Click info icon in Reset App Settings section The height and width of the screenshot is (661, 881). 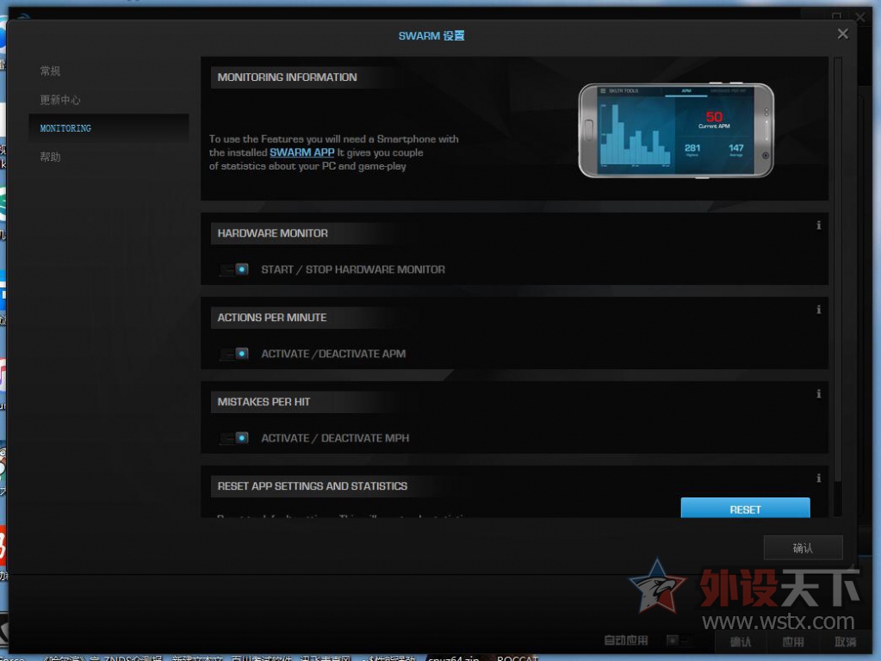pyautogui.click(x=818, y=479)
